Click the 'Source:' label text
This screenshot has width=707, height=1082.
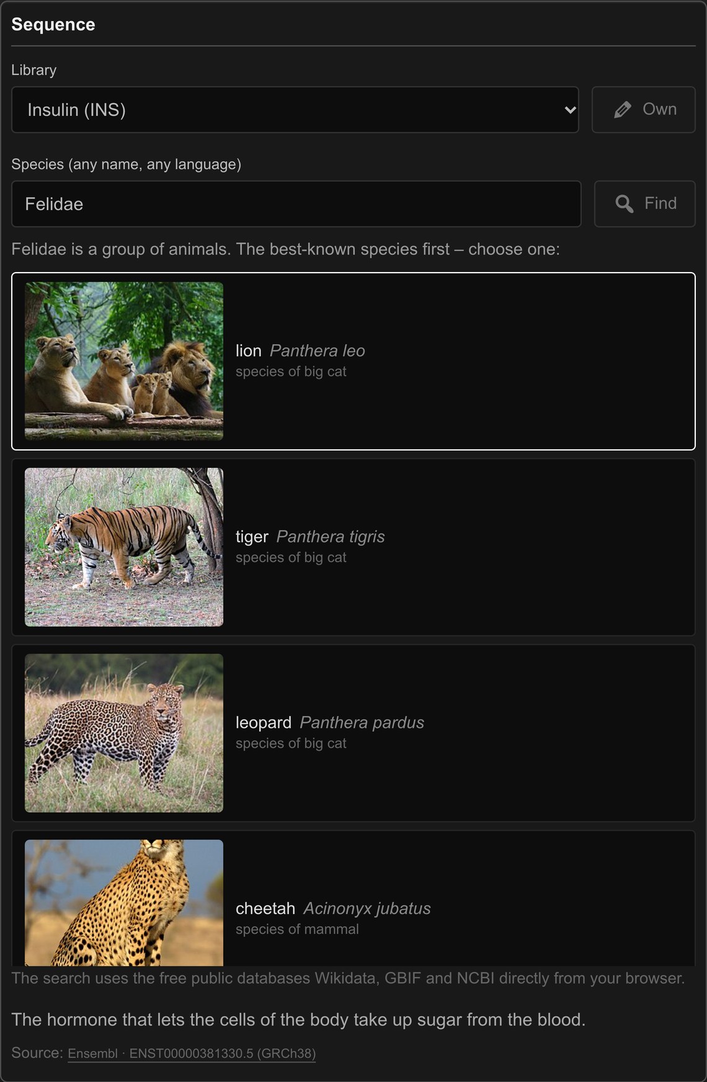pyautogui.click(x=37, y=1053)
